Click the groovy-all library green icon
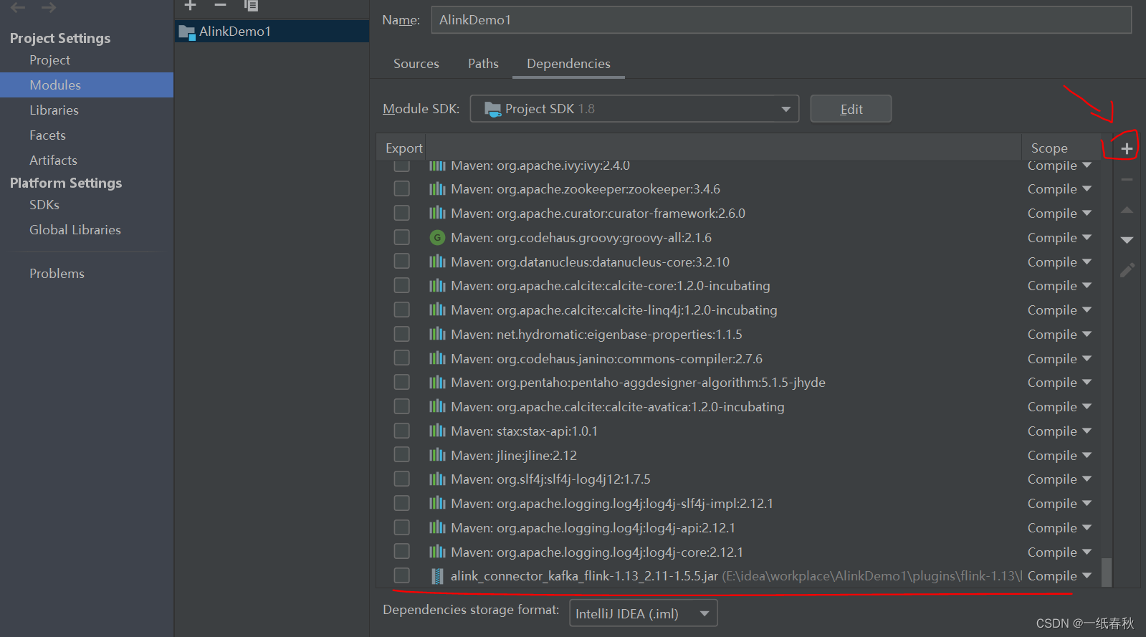Viewport: 1146px width, 637px height. [437, 237]
